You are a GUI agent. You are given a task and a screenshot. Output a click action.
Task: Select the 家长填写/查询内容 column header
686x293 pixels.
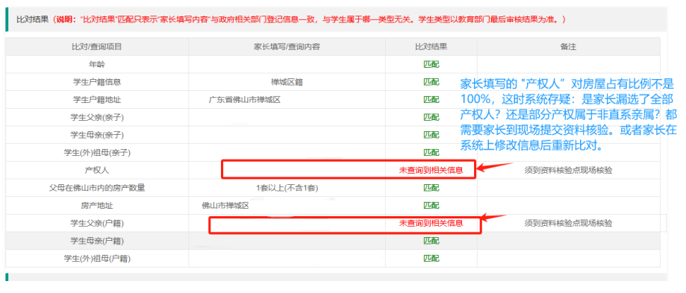click(x=287, y=47)
